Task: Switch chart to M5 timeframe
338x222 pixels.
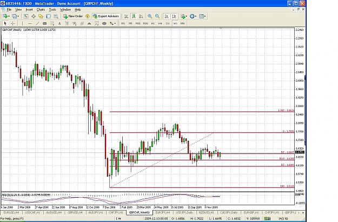Action: (x=130, y=23)
